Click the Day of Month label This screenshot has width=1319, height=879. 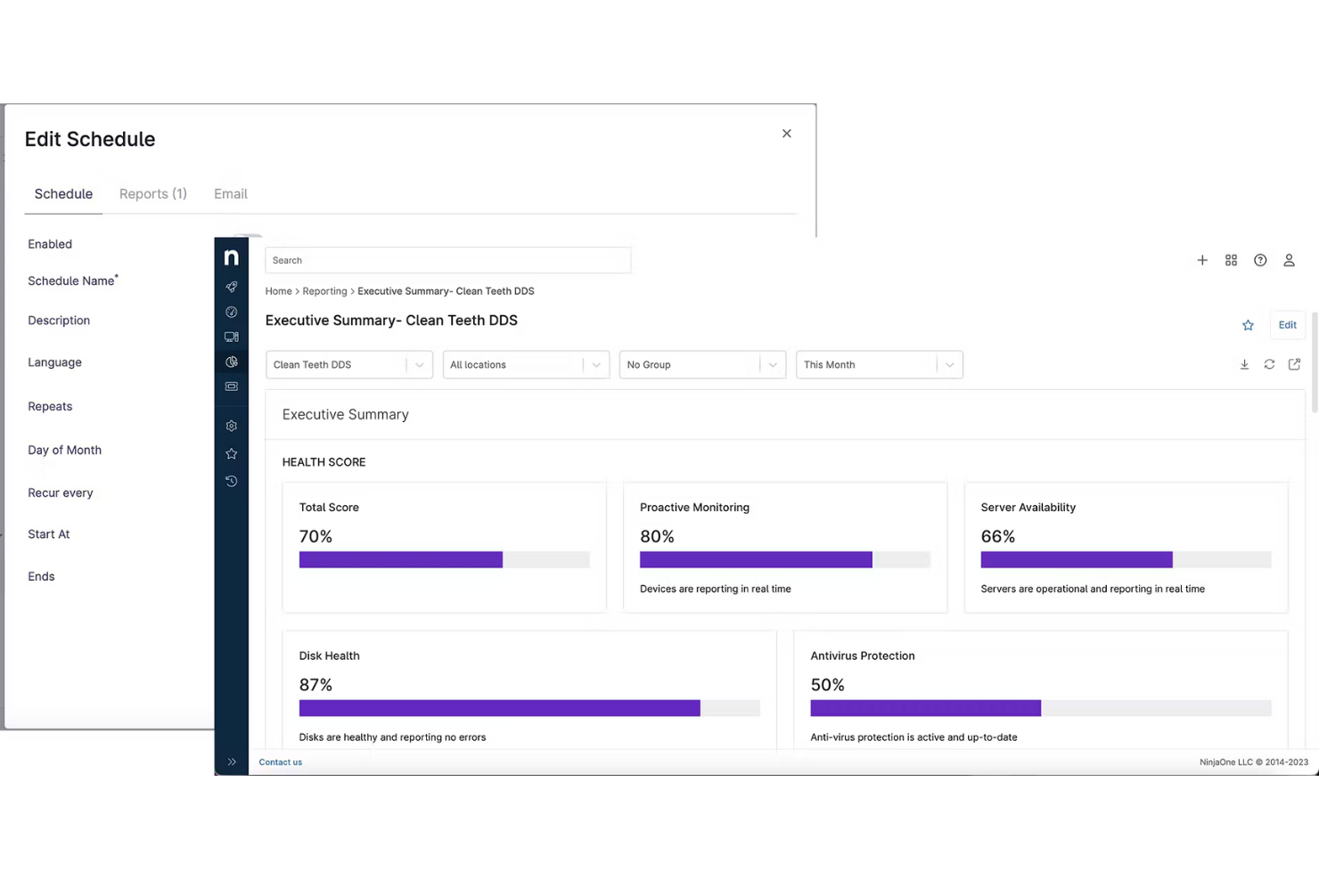coord(64,450)
